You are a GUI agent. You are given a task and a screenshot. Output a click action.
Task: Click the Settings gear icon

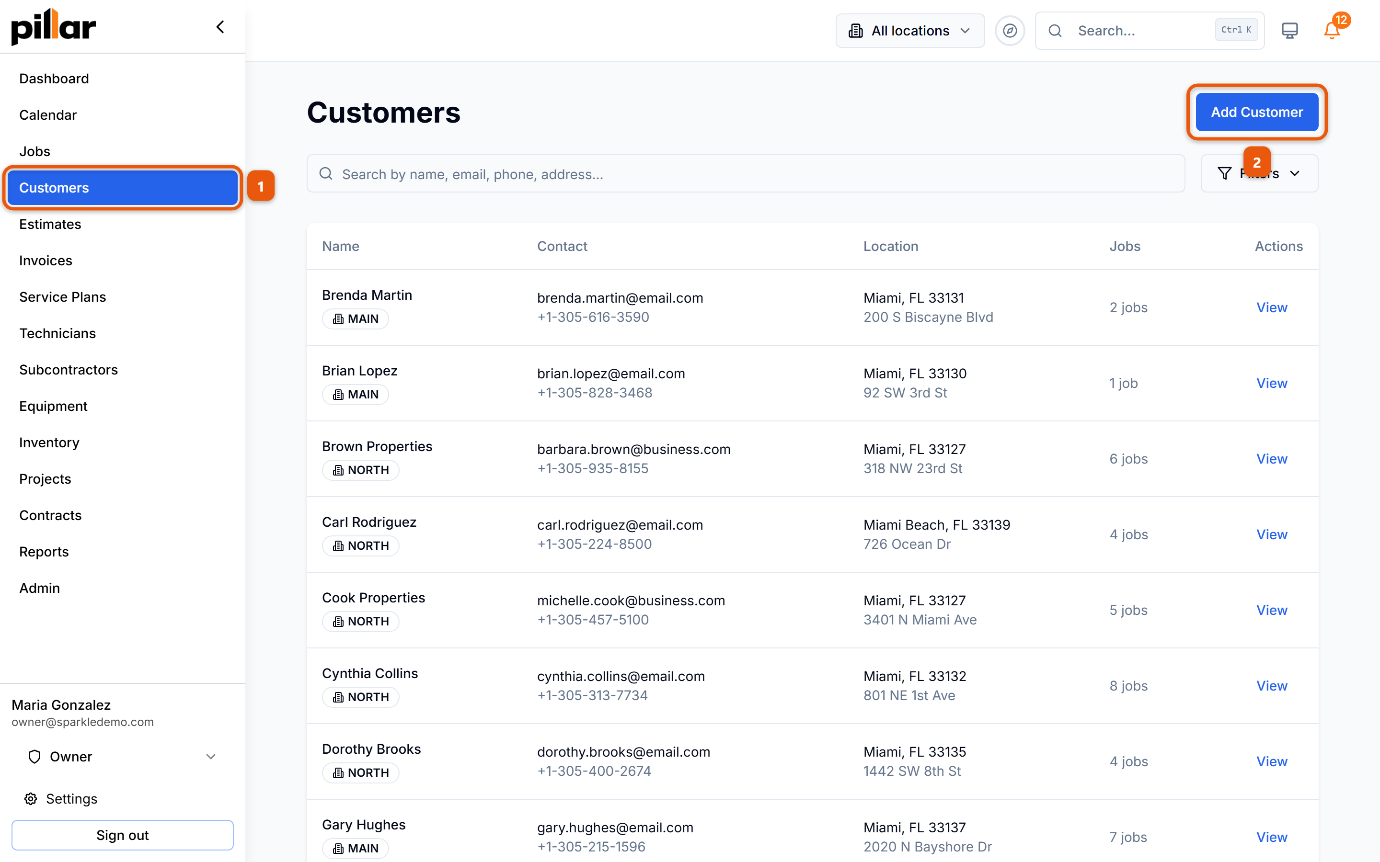tap(31, 799)
